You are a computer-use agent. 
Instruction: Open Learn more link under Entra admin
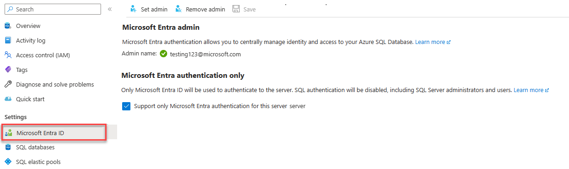pos(433,42)
